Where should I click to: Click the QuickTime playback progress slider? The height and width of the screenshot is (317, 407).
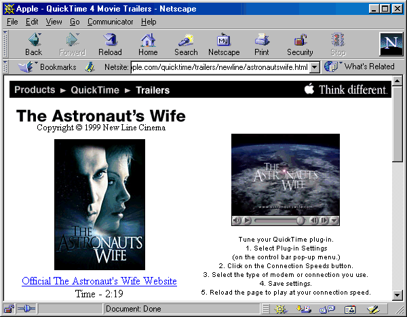click(279, 221)
